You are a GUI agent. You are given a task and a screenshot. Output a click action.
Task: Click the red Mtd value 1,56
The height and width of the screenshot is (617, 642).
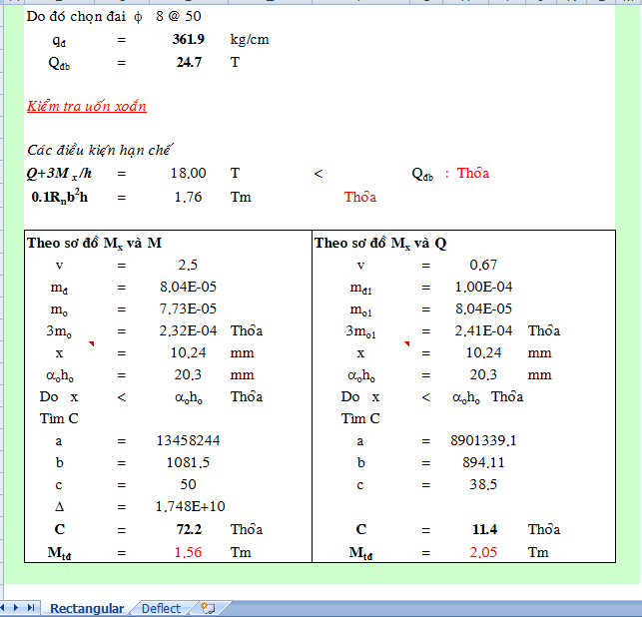188,552
